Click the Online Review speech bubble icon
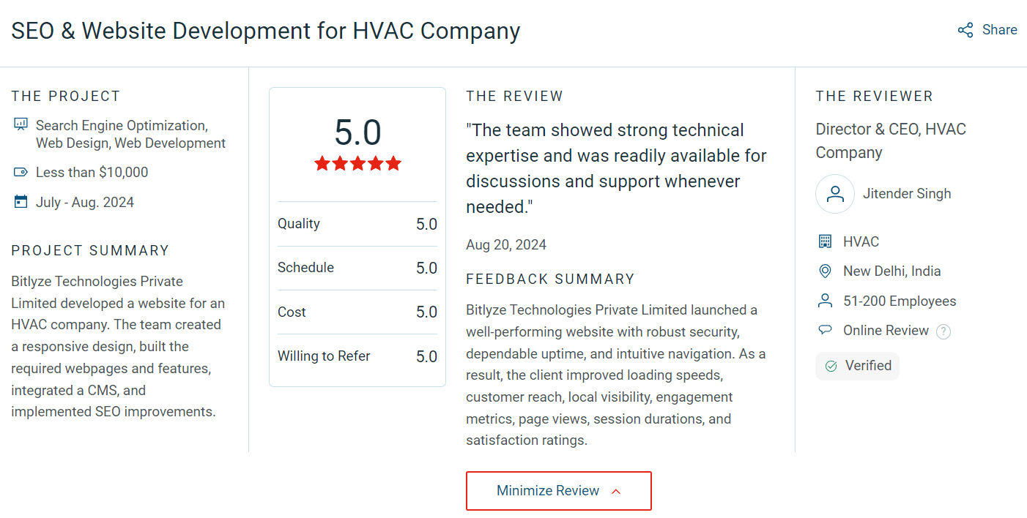Screen dimensions: 1027x518 point(825,331)
